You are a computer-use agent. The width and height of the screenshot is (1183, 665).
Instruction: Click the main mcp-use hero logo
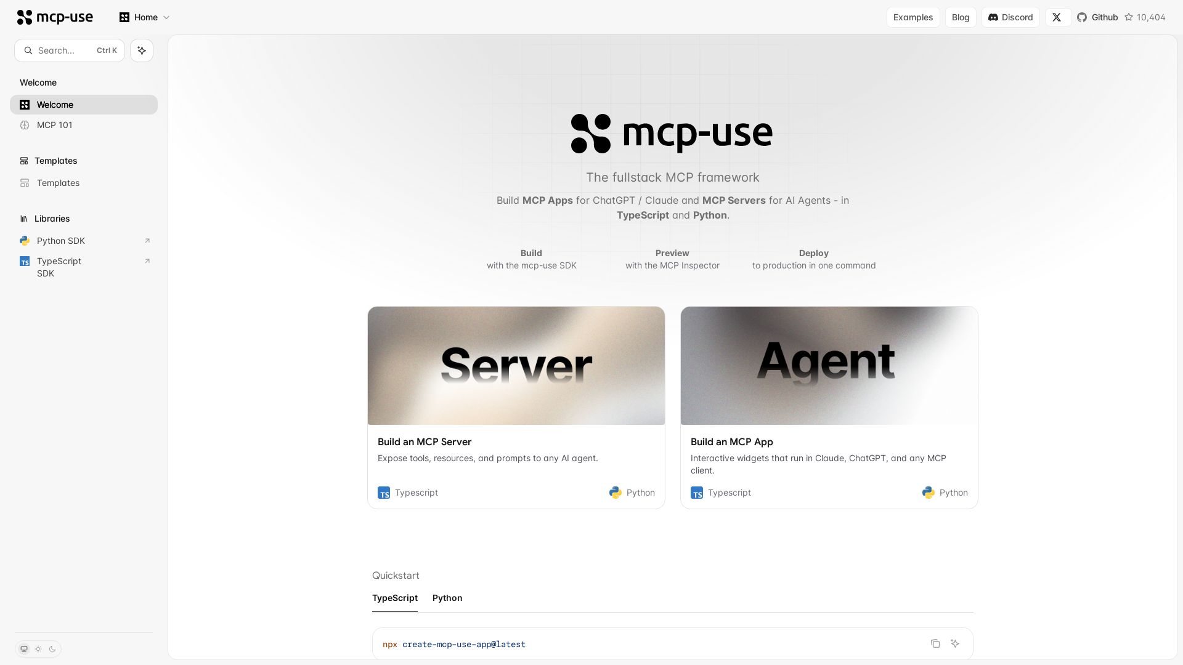672,134
